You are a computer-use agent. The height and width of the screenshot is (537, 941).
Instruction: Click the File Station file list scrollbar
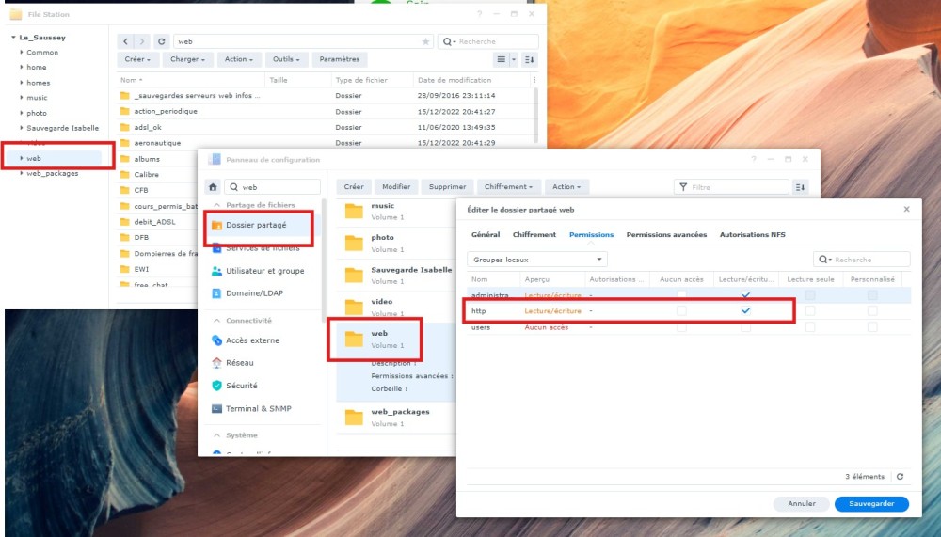pyautogui.click(x=535, y=115)
